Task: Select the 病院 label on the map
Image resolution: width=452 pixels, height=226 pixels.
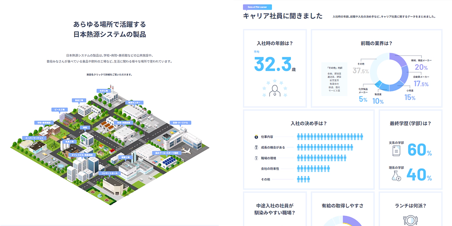Action: pos(85,128)
